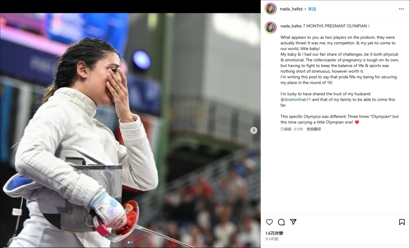Open nada_hafez username in the header
The height and width of the screenshot is (248, 410).
coord(291,9)
